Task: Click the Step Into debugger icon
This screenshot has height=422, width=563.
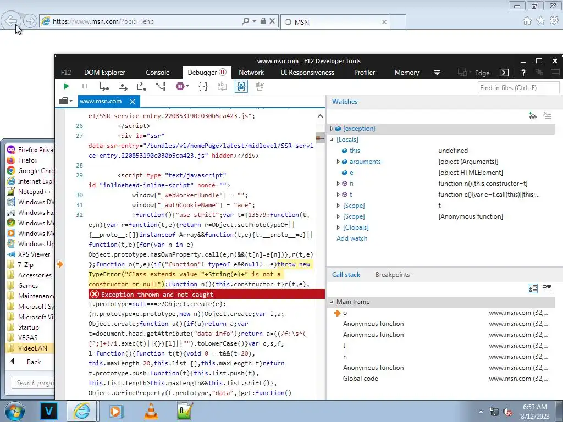Action: click(104, 86)
